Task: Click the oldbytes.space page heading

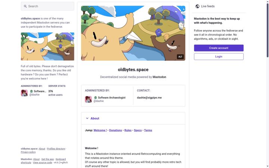Action: click(x=133, y=69)
